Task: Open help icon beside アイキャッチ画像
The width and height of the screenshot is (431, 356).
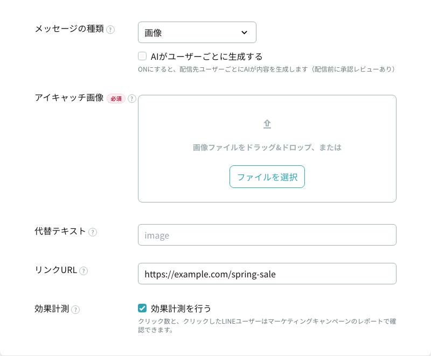Action: tap(132, 99)
